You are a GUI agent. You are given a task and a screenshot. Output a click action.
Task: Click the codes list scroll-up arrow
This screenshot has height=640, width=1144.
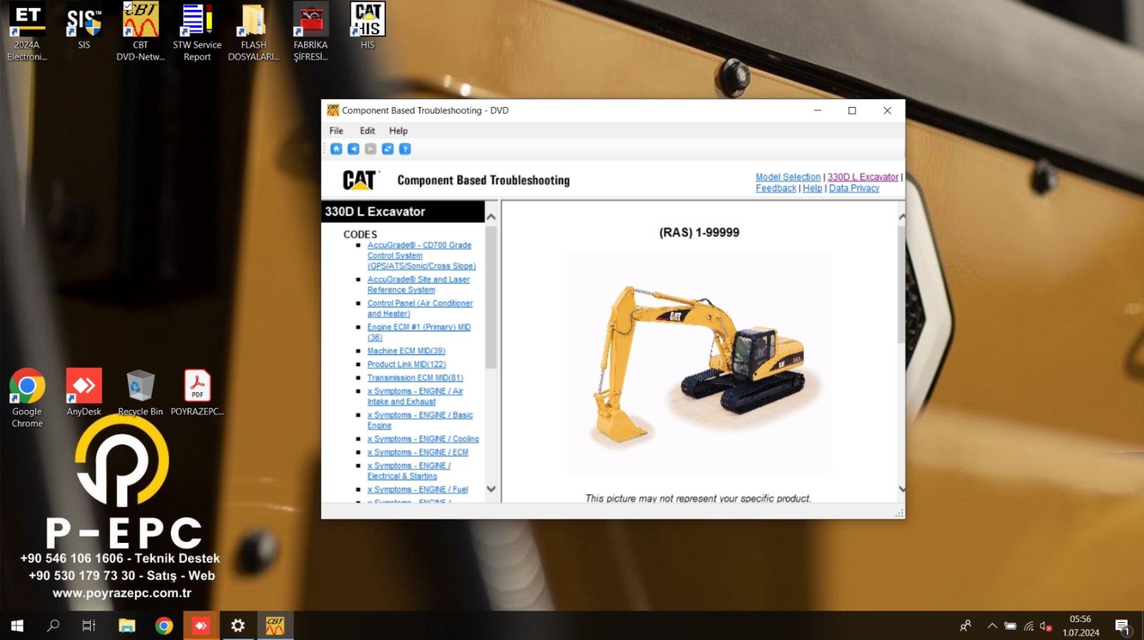coord(491,216)
